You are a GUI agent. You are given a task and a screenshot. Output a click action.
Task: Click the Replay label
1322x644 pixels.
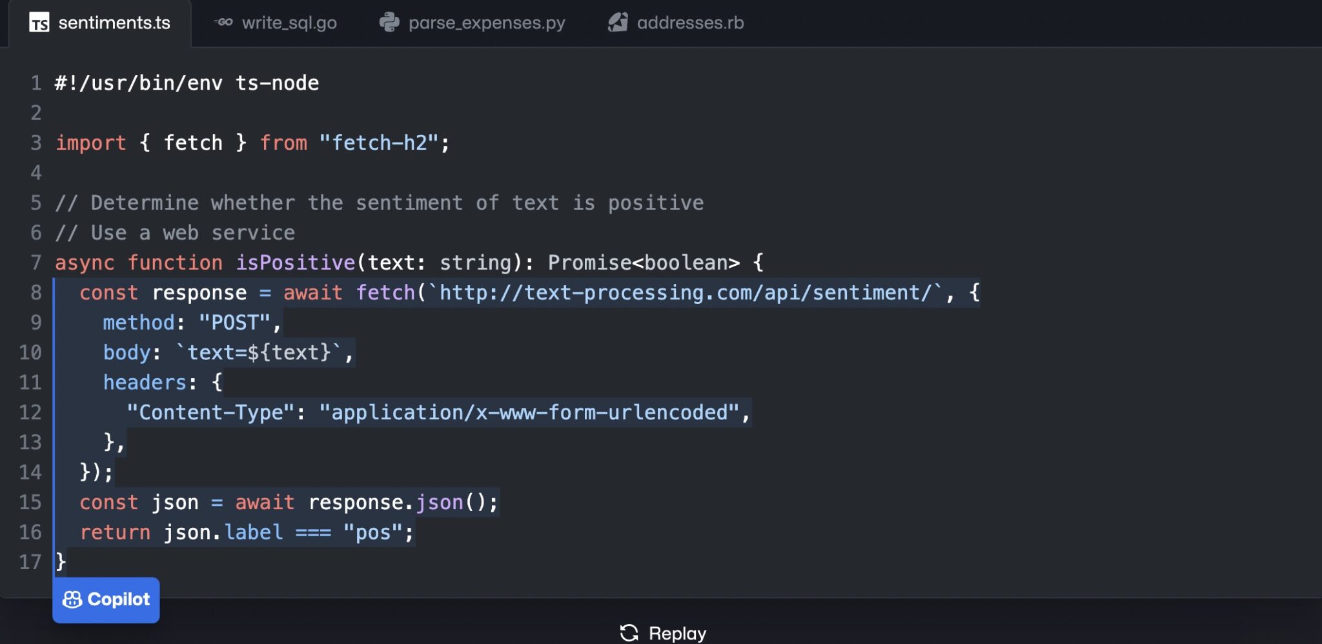tap(677, 633)
